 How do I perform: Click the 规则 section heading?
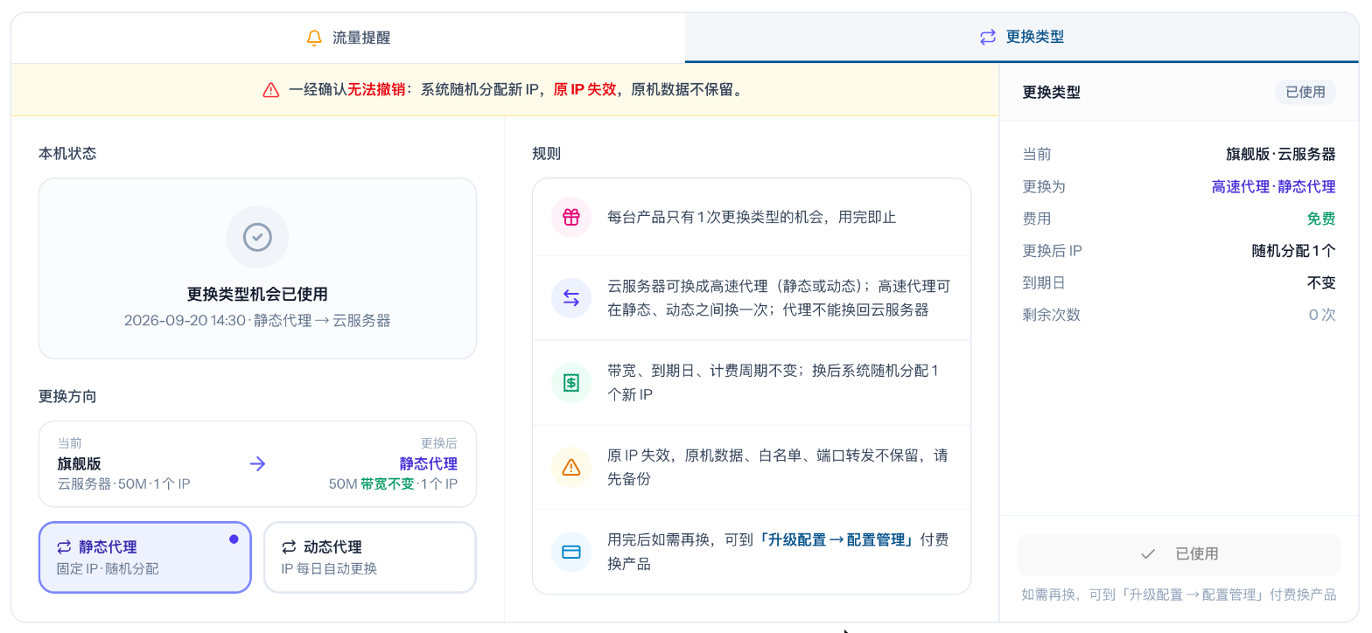[547, 154]
